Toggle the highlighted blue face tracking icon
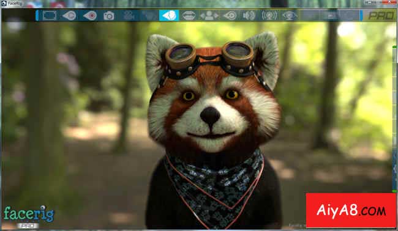The image size is (398, 231). [x=169, y=15]
